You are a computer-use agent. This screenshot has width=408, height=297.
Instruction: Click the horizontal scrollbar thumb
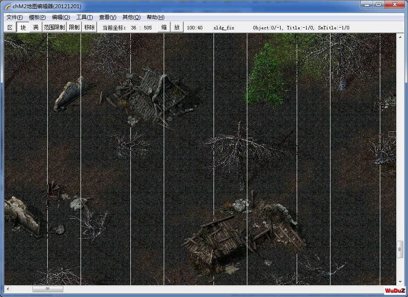tap(48, 289)
